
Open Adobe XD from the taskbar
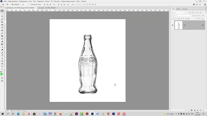[76, 114]
